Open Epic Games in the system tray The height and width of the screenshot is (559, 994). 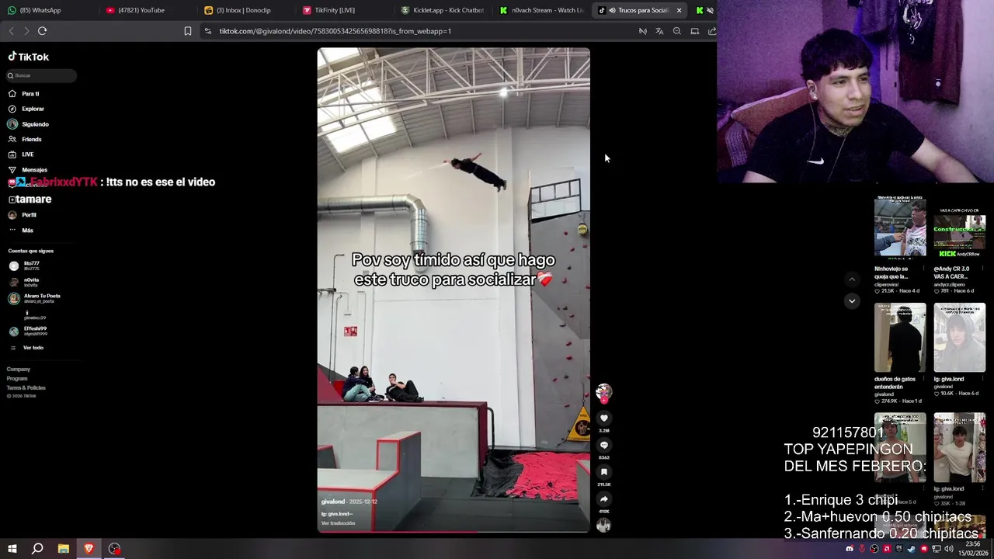[x=899, y=549]
